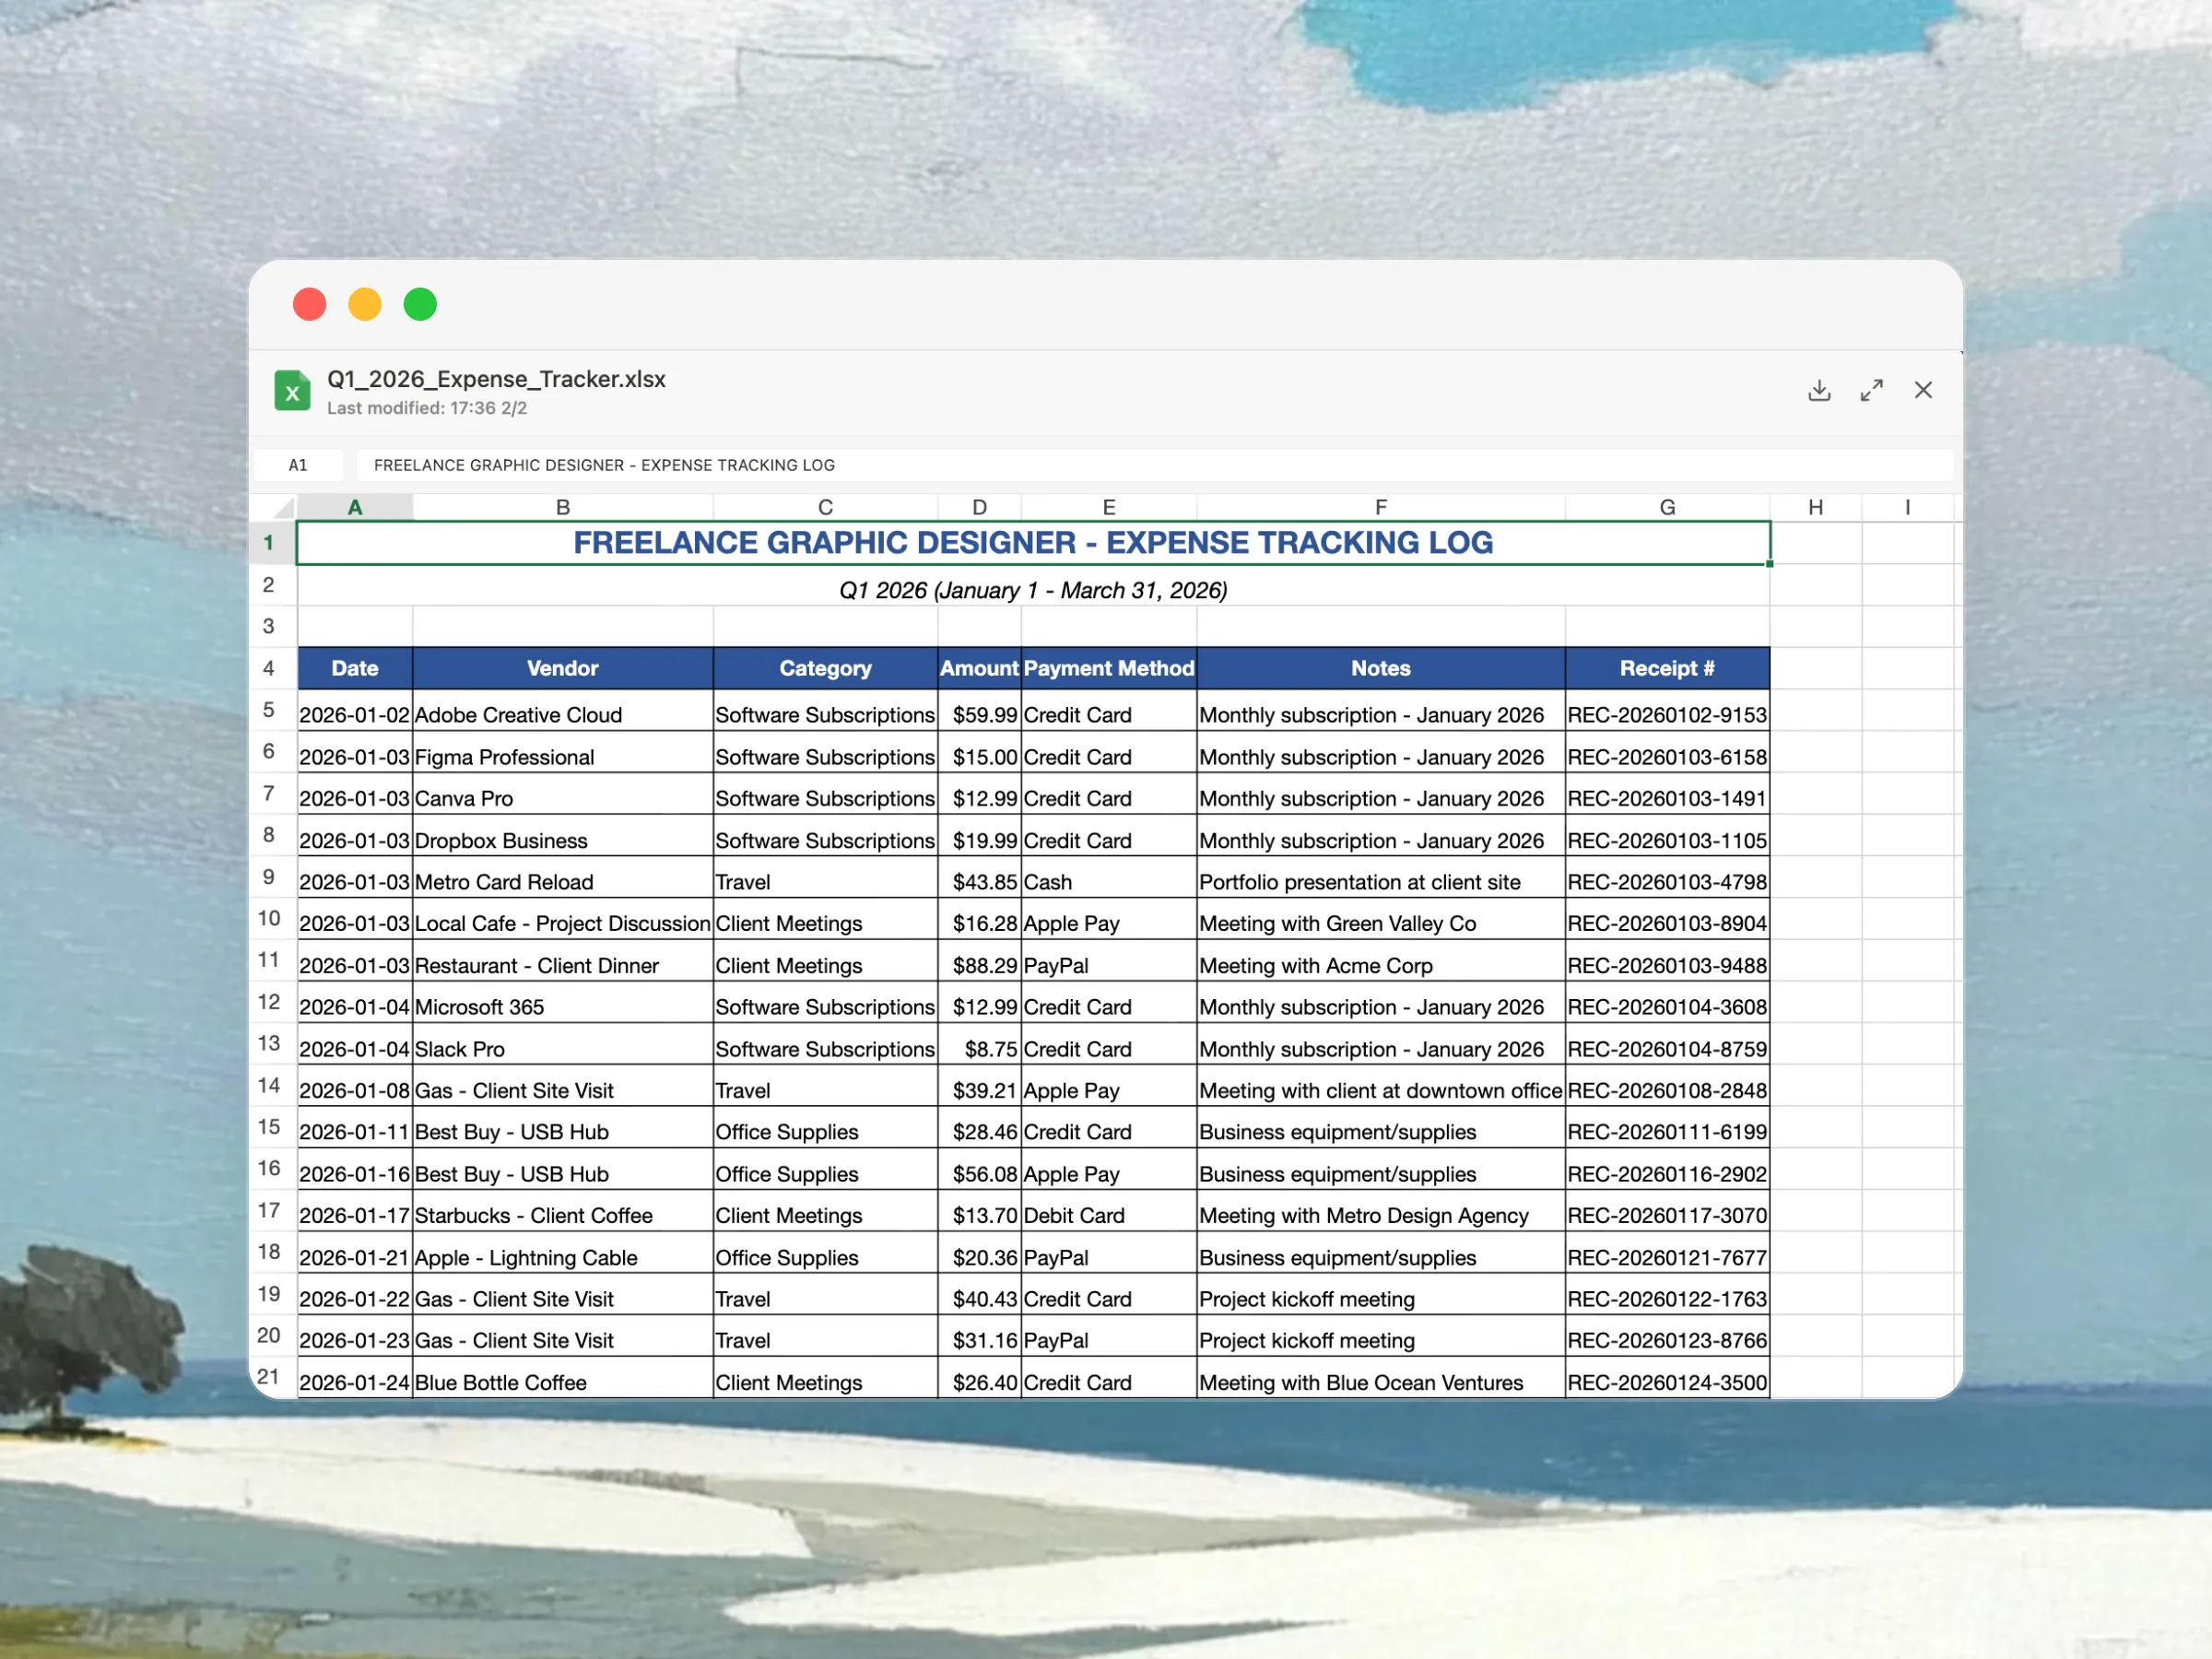Click the red window close dot

(310, 304)
